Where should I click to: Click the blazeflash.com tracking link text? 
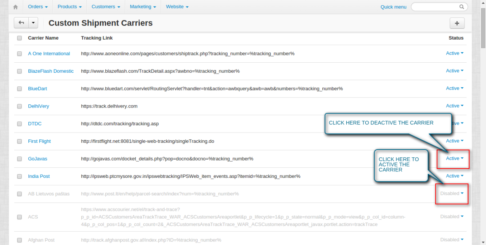pos(160,71)
